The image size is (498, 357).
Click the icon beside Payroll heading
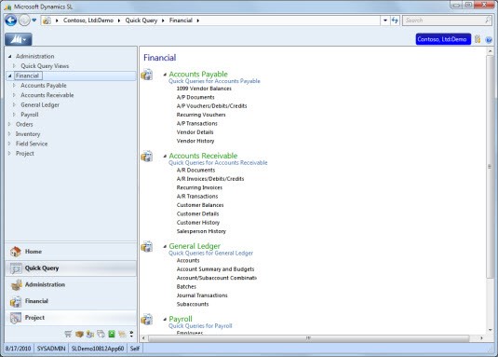coord(147,320)
